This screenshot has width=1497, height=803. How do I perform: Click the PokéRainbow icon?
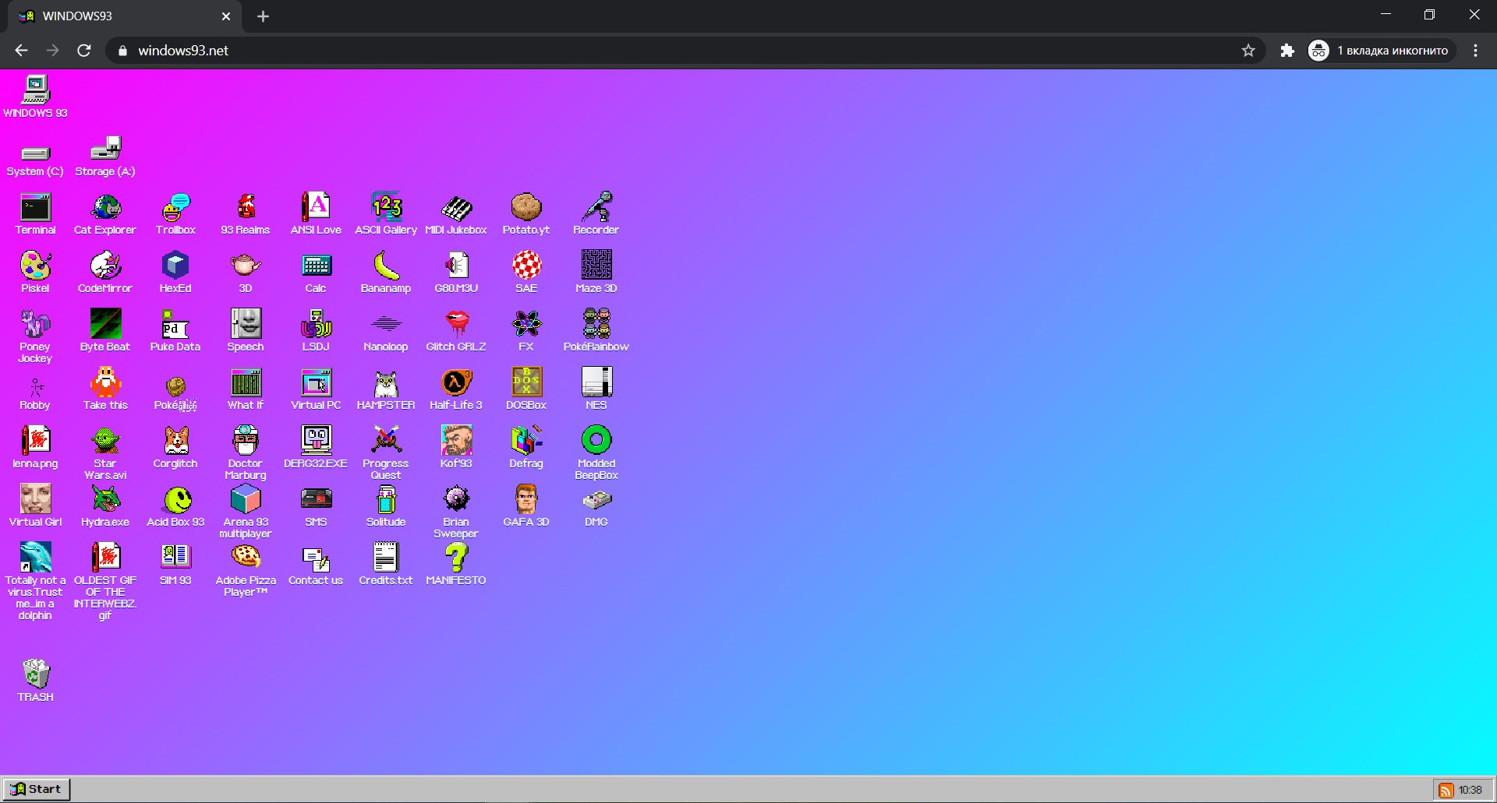pos(596,330)
